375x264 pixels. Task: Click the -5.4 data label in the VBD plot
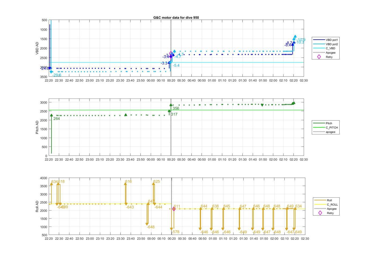pyautogui.click(x=176, y=65)
